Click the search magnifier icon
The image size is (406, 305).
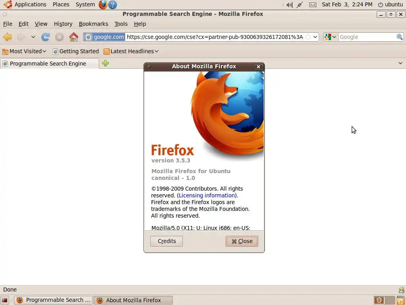(x=400, y=37)
